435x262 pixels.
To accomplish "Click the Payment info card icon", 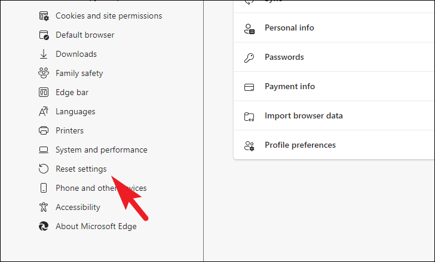I will click(249, 87).
